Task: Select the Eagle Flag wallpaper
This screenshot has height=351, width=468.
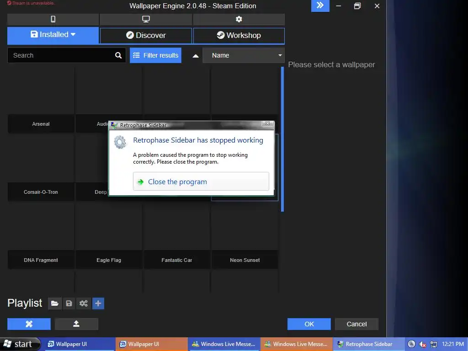Action: pos(109,236)
